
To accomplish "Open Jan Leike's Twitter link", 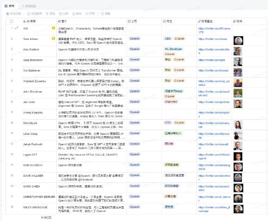I will [215, 102].
